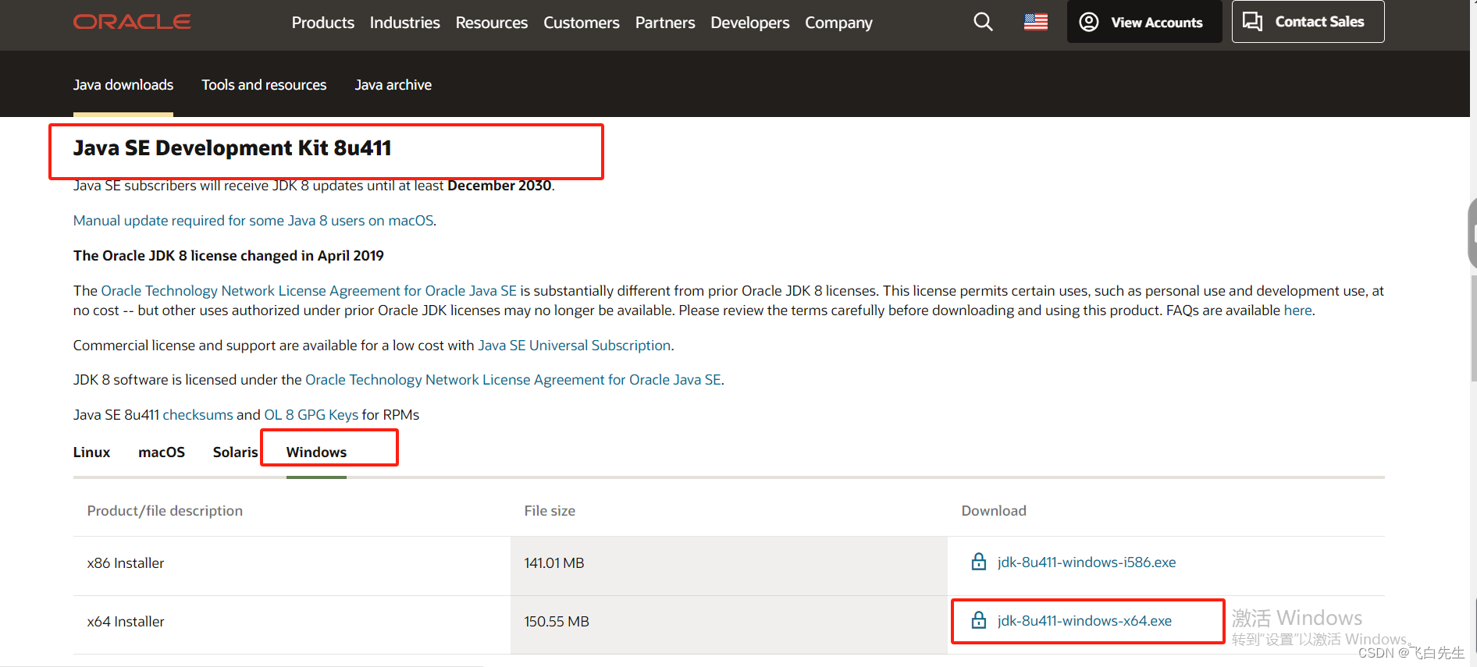Switch to Java archive tab
This screenshot has height=667, width=1477.
pyautogui.click(x=393, y=85)
